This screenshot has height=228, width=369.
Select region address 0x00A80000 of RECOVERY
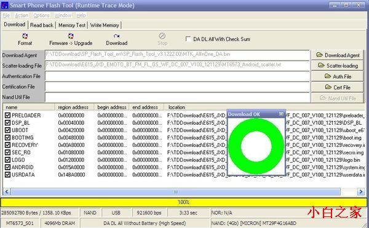pyautogui.click(x=71, y=145)
